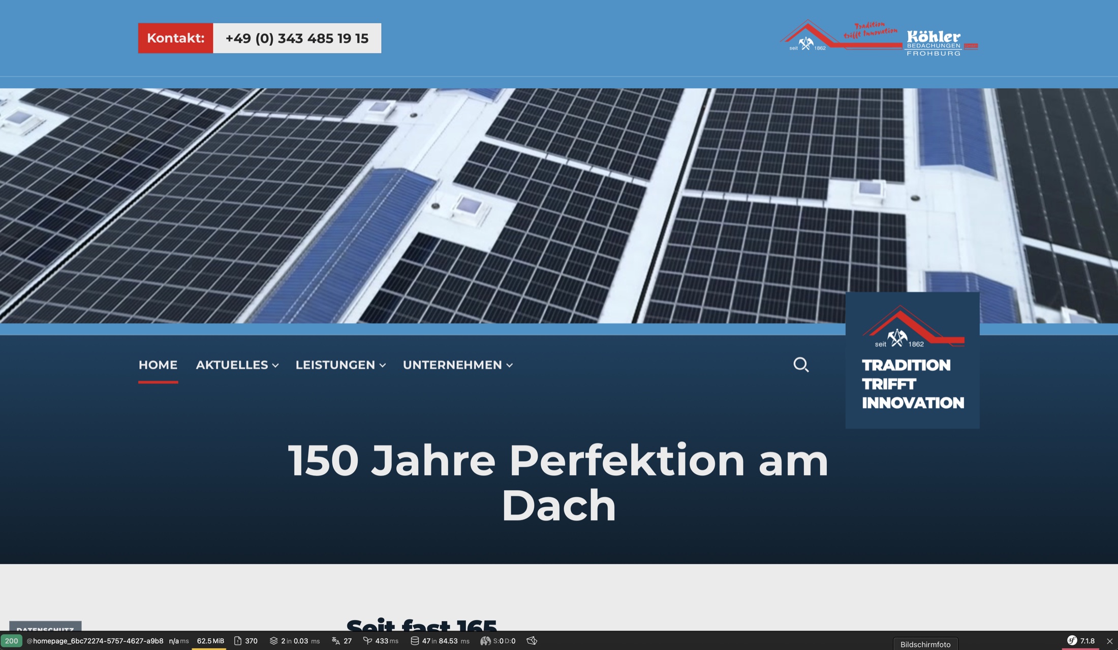Close the Symfony debug toolbar
1118x650 pixels.
click(x=1110, y=641)
